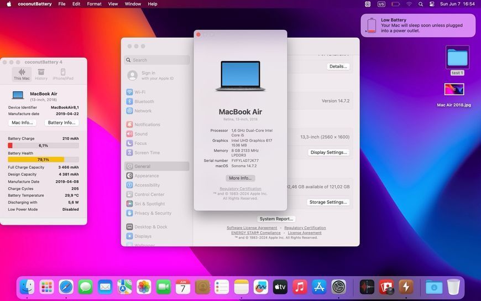
Task: Click Sign in with your Apple ID
Action: (x=150, y=75)
